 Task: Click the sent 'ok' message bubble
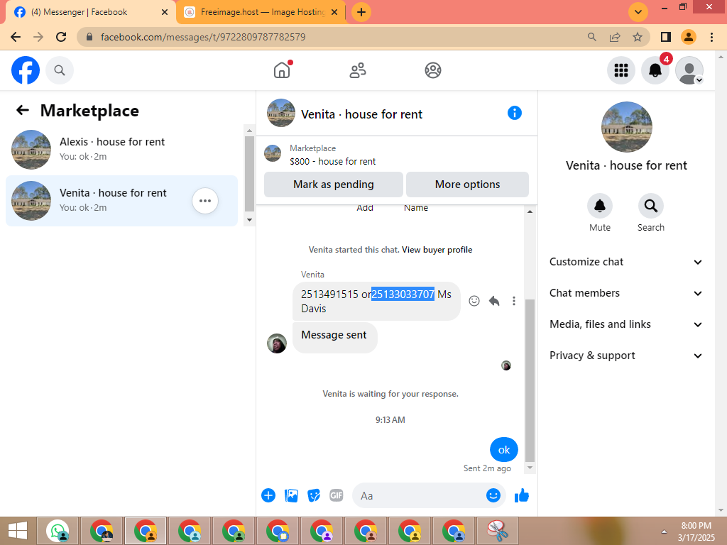pyautogui.click(x=504, y=449)
